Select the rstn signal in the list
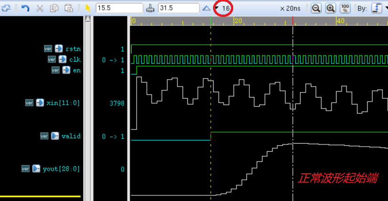Image resolution: width=388 pixels, height=201 pixels. (x=73, y=49)
